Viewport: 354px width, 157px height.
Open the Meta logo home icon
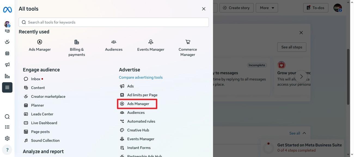(7, 10)
